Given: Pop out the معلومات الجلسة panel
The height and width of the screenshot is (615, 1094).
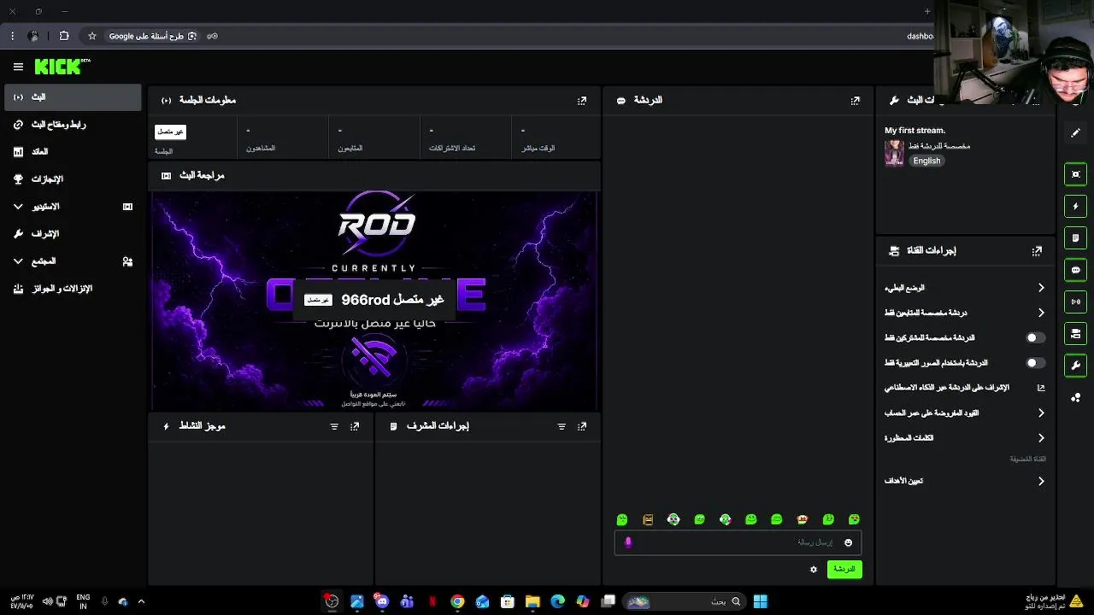Looking at the screenshot, I should (x=582, y=100).
